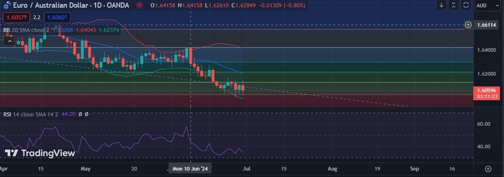Click the current price label 1.60596

(x=486, y=91)
